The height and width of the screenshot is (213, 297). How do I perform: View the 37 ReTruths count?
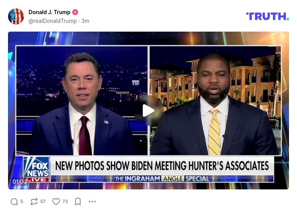coord(43,202)
